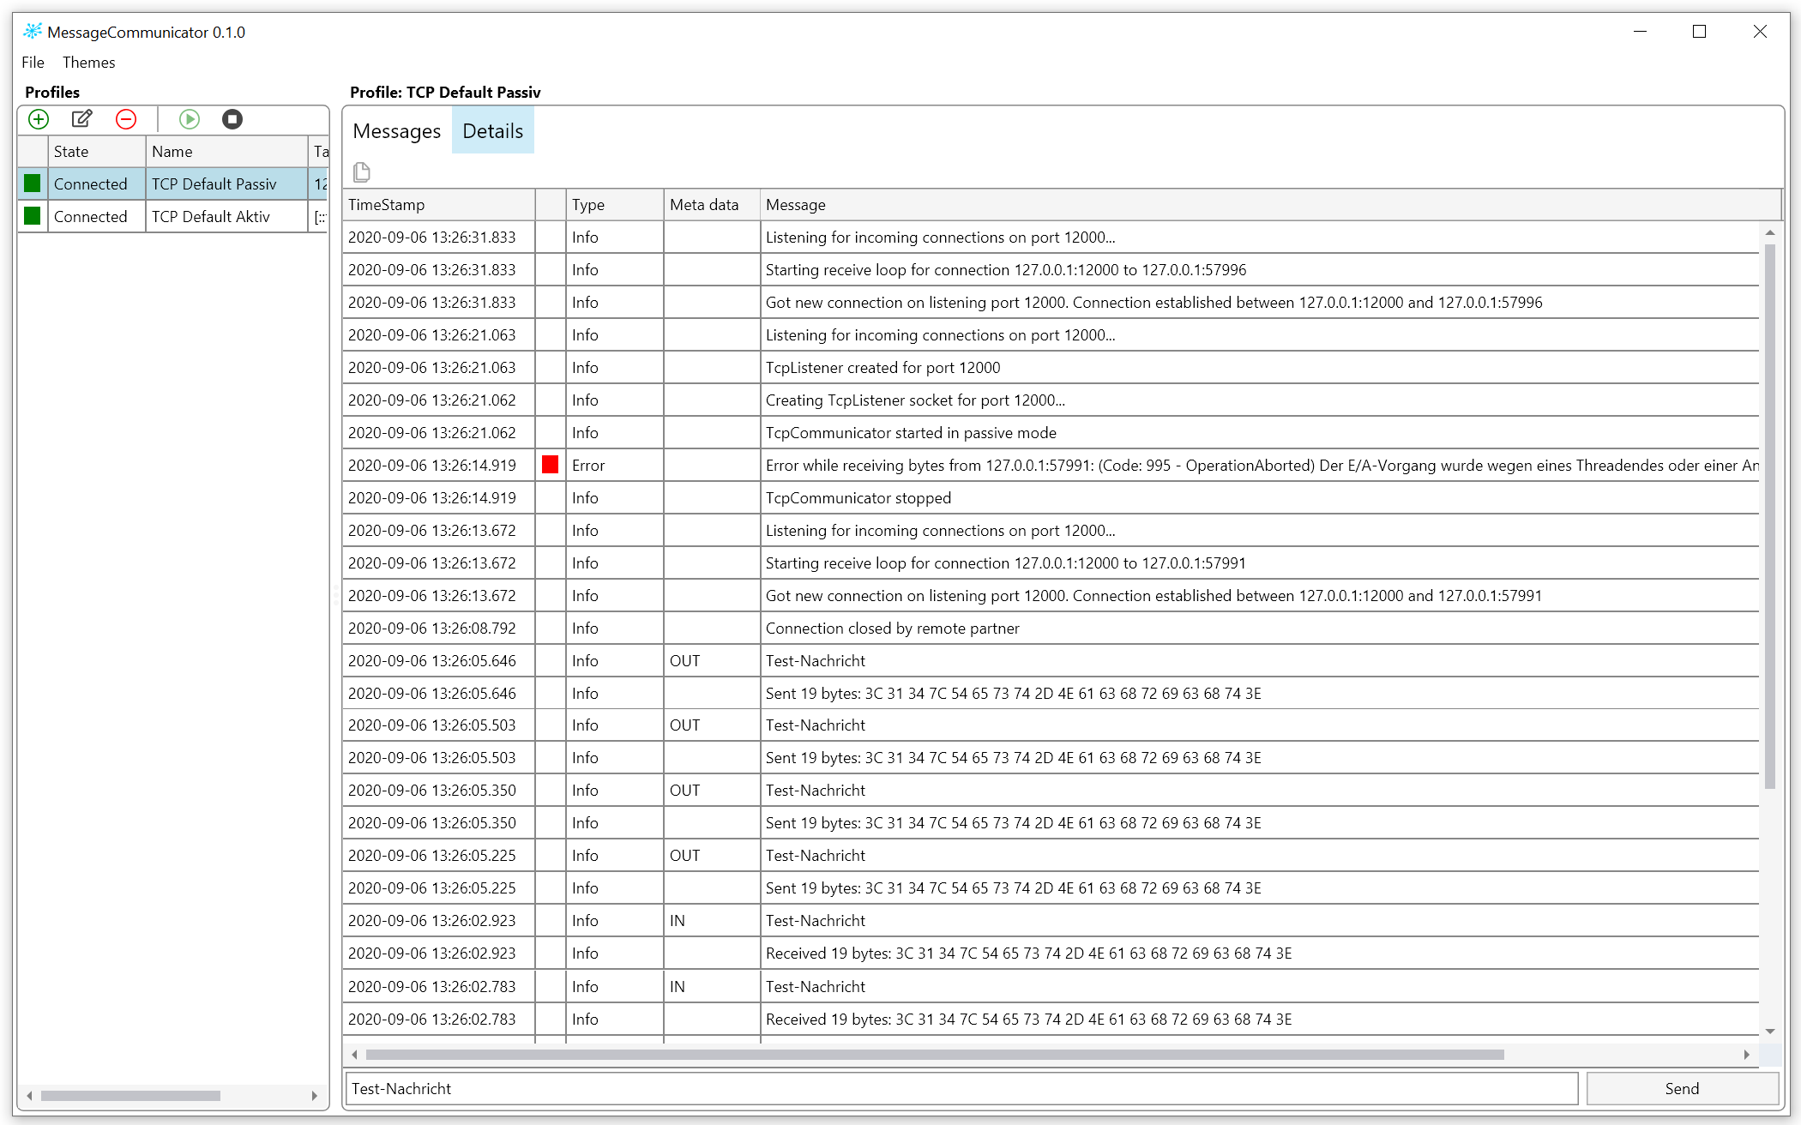The image size is (1801, 1125).
Task: Select the TCP Default Aktiv profile row
Action: point(213,216)
